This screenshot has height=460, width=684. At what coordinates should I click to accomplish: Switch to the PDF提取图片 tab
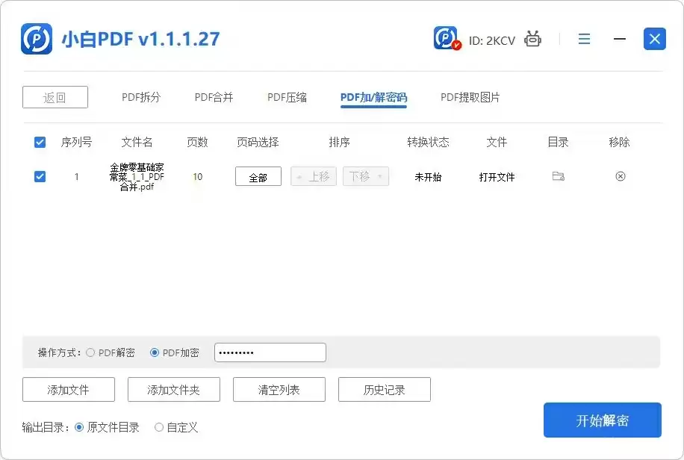tap(469, 96)
